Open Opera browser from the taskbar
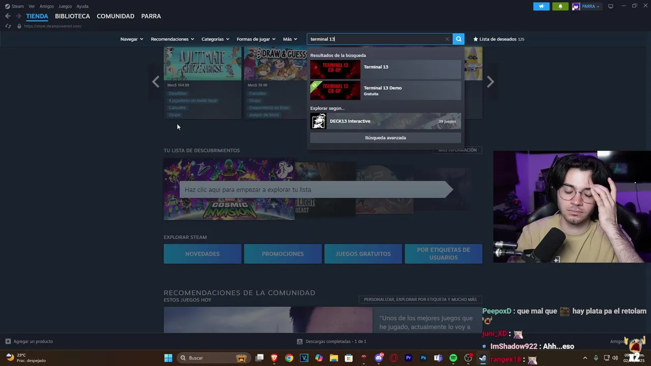 pyautogui.click(x=393, y=358)
